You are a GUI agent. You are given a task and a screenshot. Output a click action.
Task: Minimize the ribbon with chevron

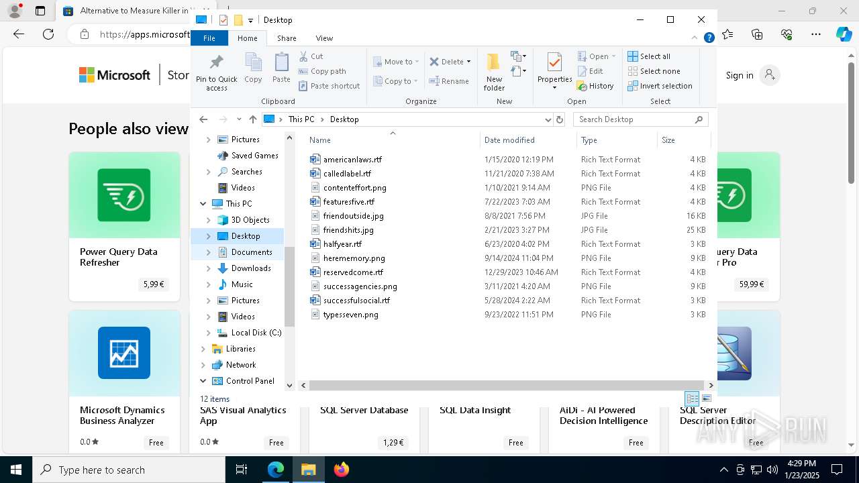pos(695,38)
